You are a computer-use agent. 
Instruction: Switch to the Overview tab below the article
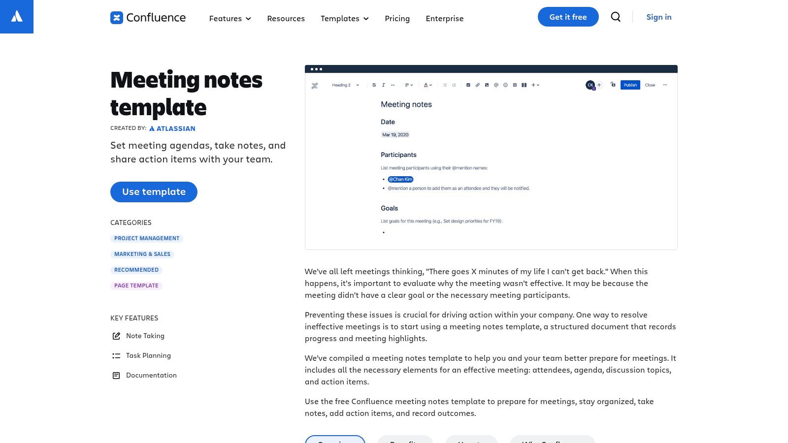click(335, 442)
